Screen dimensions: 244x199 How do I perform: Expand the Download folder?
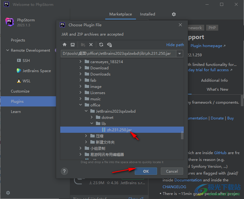click(80, 68)
